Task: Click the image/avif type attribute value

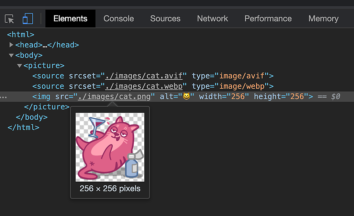Action: point(244,76)
